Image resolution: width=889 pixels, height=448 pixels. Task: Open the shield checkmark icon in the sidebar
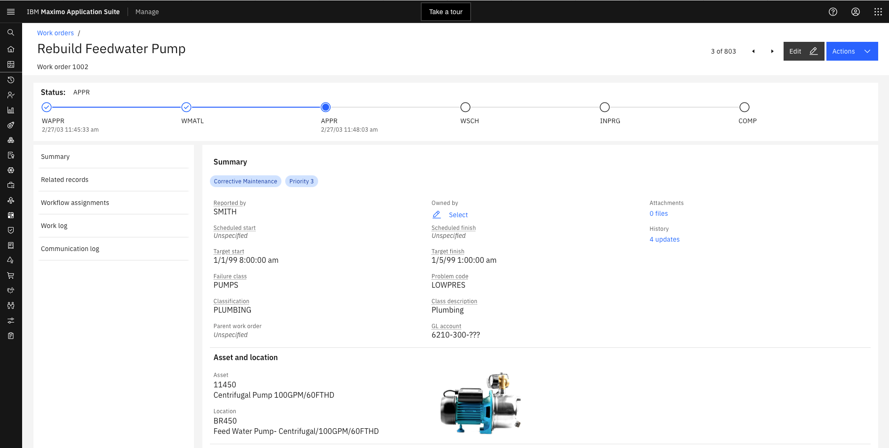coord(11,230)
